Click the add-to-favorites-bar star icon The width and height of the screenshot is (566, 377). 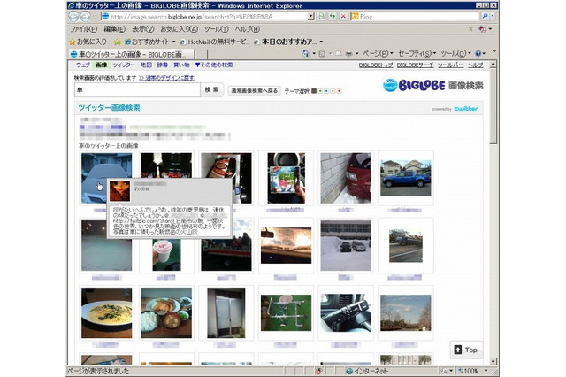[x=118, y=42]
